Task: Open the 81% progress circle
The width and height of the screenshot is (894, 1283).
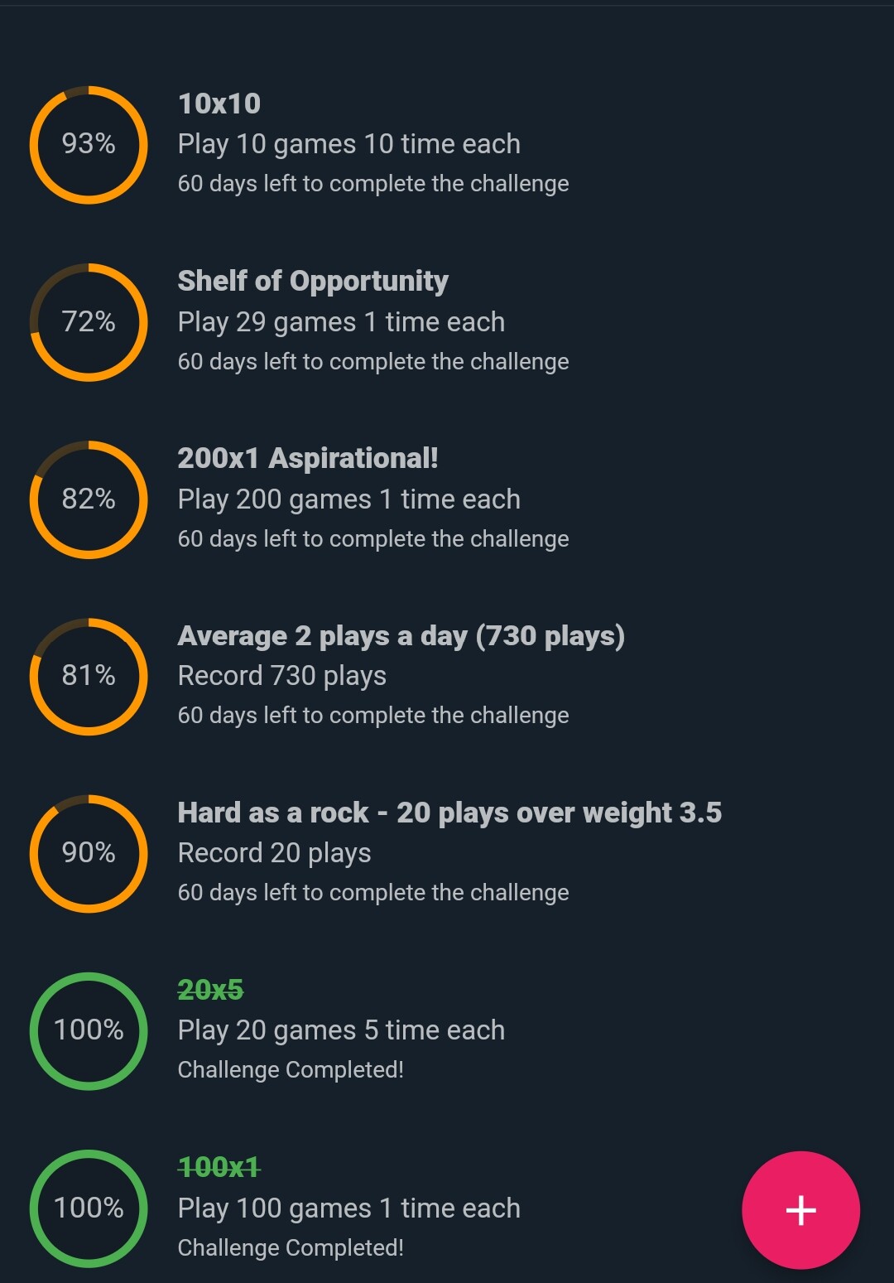Action: click(x=89, y=676)
